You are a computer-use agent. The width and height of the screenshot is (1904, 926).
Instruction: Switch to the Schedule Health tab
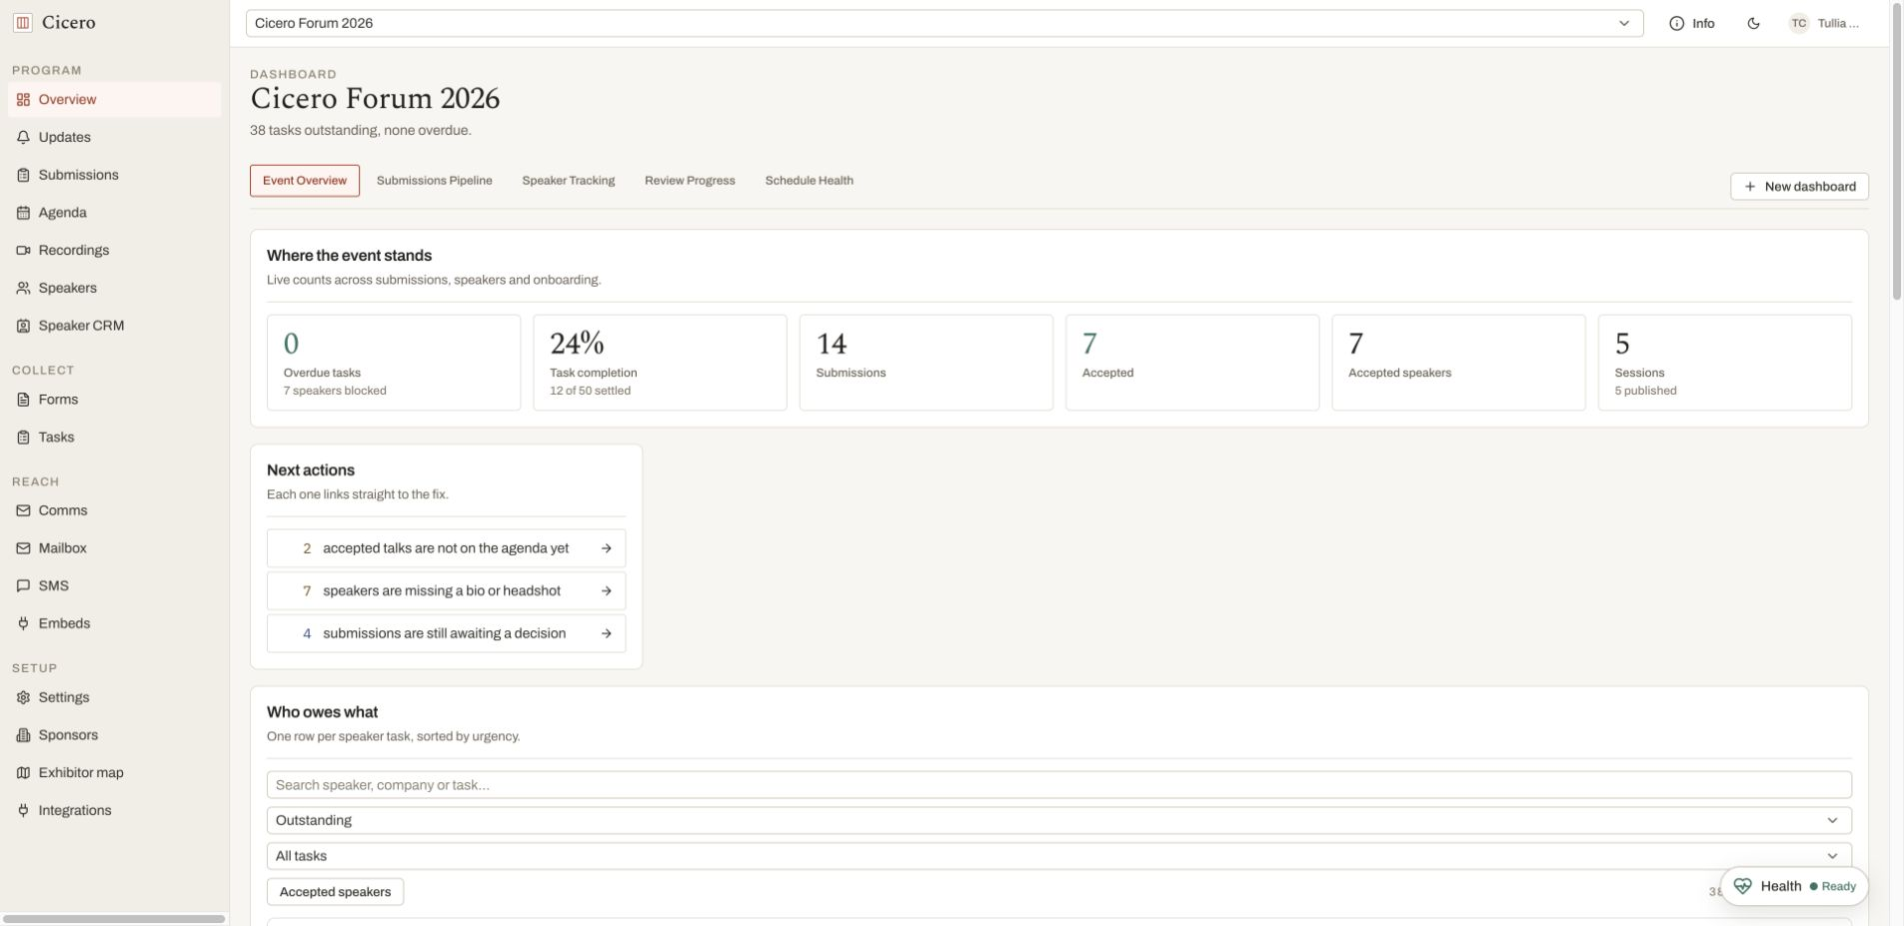tap(810, 181)
